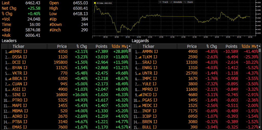Click the signal bars icon beside BBCA IJ
262x130 pixels.
10,79
